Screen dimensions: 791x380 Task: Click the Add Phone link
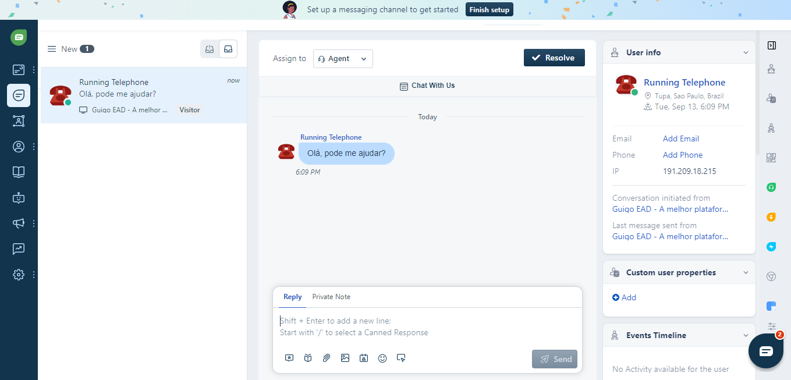point(683,155)
